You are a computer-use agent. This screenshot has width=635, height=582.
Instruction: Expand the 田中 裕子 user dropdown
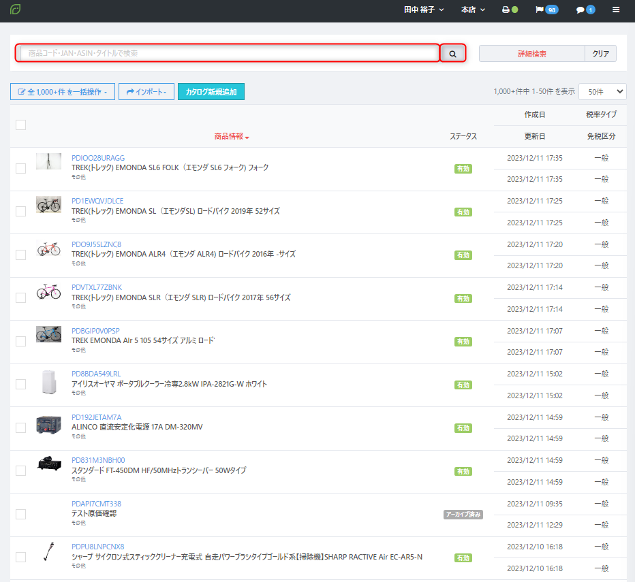[424, 10]
